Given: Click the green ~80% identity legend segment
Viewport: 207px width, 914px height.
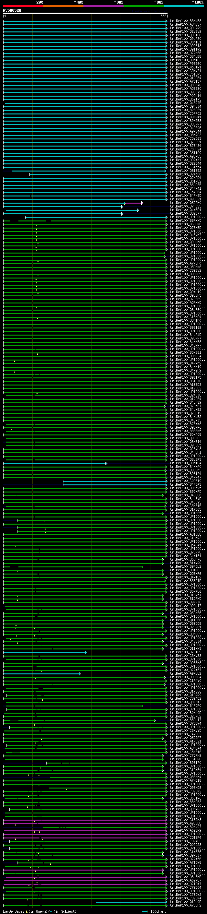Looking at the screenshot, I should 143,6.
